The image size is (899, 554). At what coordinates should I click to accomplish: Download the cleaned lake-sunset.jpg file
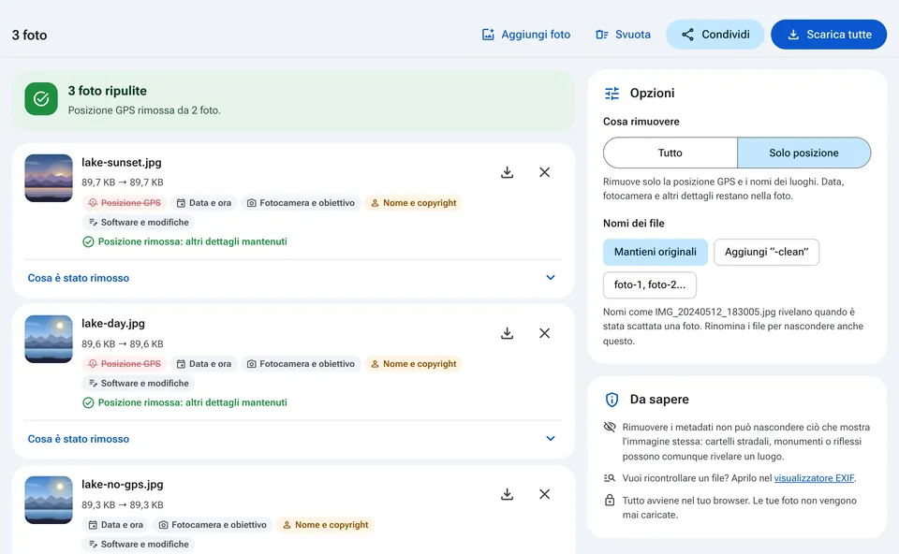pyautogui.click(x=507, y=172)
